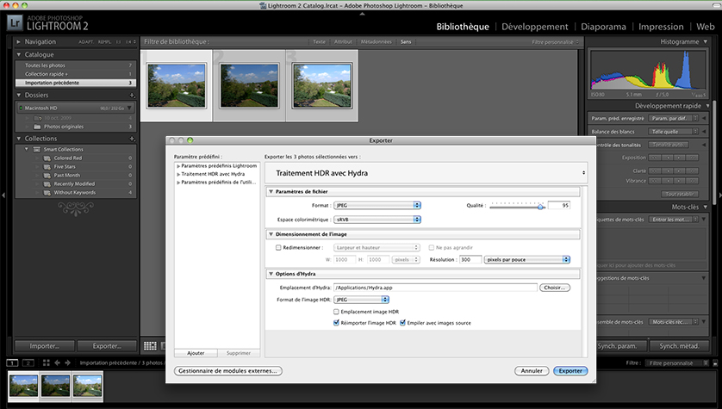The width and height of the screenshot is (722, 409).
Task: Hide top module bar with arrow
Action: click(x=362, y=14)
